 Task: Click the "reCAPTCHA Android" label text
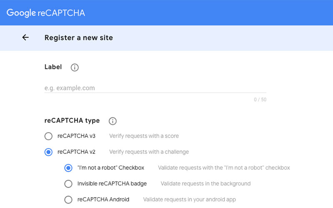103,200
